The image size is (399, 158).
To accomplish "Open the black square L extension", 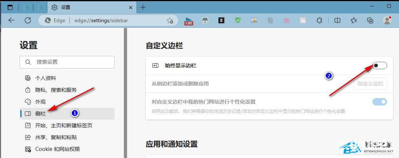I will pos(221,21).
